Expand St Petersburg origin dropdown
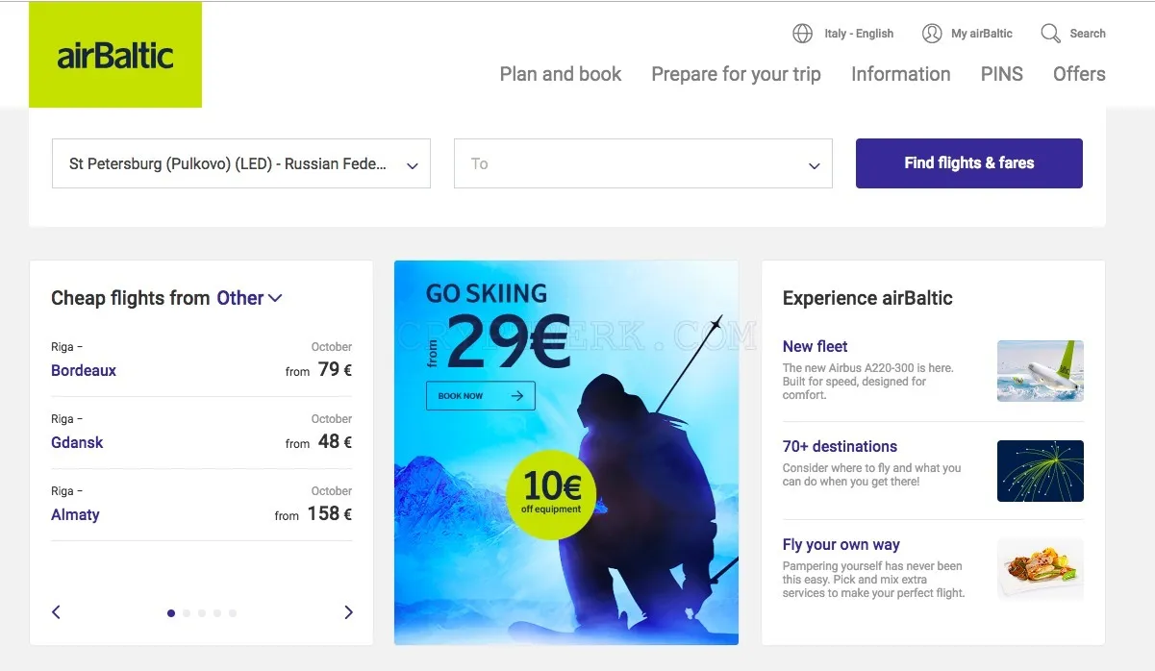Image resolution: width=1155 pixels, height=671 pixels. [x=241, y=163]
